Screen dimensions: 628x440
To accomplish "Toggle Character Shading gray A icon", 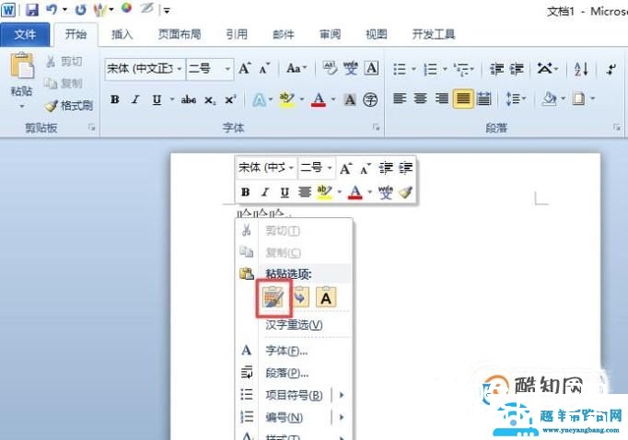I will coord(350,99).
